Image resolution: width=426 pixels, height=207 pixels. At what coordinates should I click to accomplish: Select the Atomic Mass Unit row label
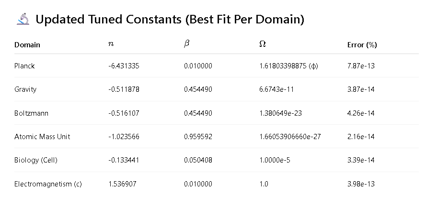[42, 137]
